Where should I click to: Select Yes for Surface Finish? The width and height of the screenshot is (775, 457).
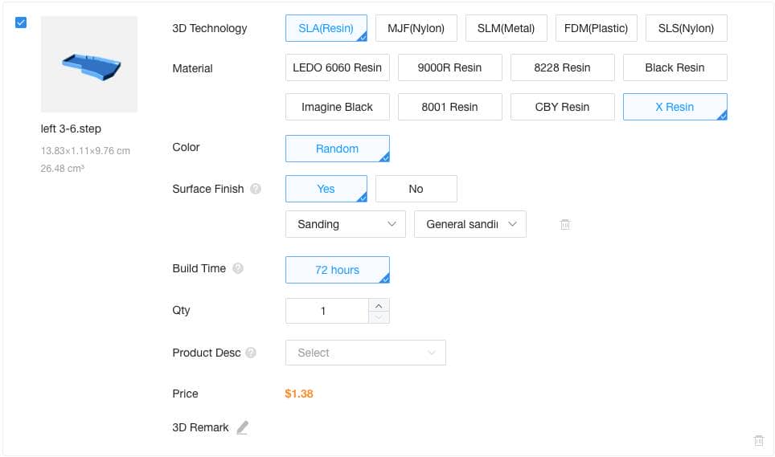[326, 189]
